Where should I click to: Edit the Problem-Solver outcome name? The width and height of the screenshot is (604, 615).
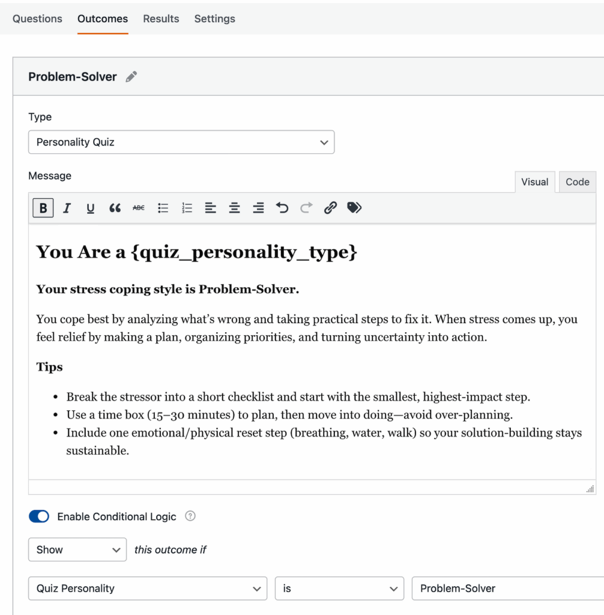(x=131, y=77)
